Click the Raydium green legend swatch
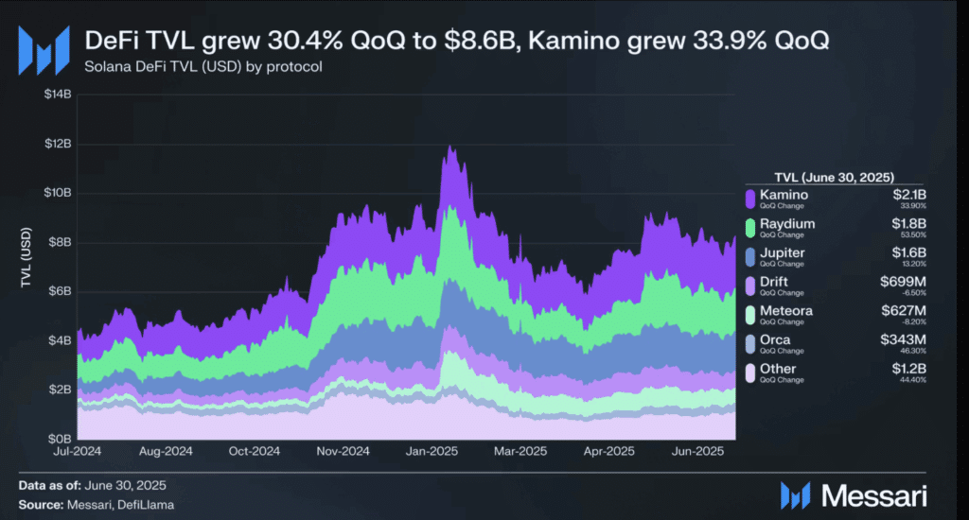969x520 pixels. click(750, 228)
